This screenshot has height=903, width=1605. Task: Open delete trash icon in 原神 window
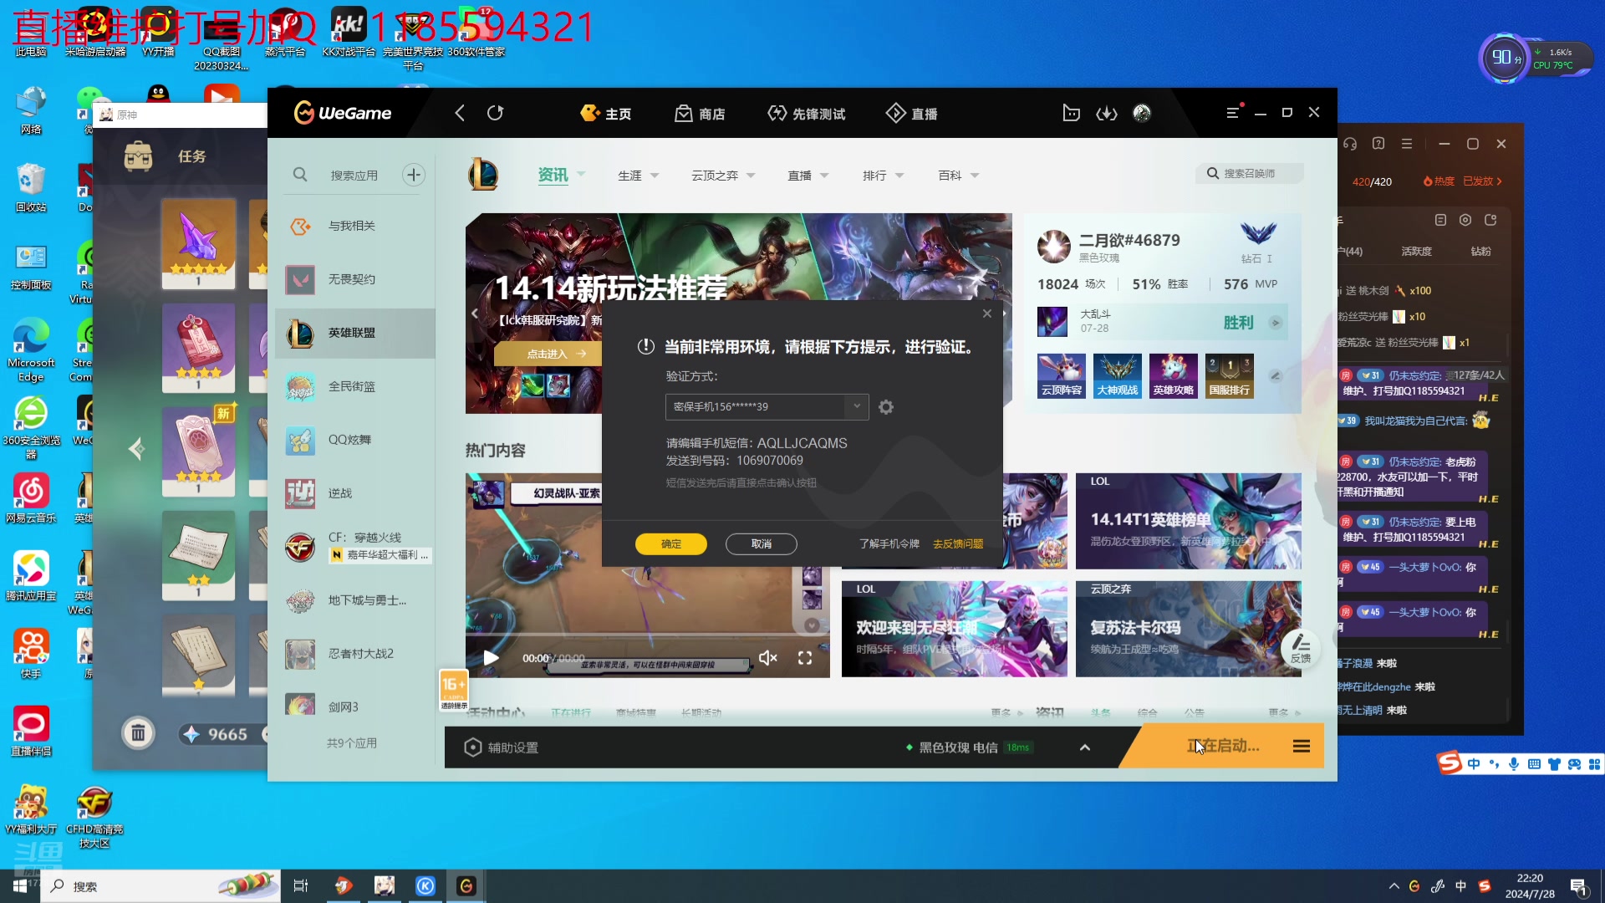coord(139,733)
